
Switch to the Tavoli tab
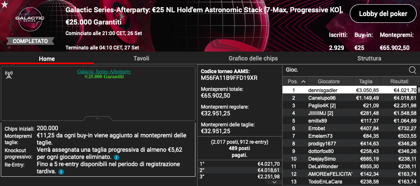(x=141, y=58)
